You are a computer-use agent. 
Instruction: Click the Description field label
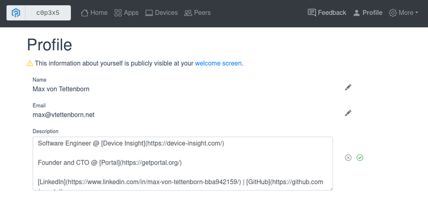pos(45,131)
